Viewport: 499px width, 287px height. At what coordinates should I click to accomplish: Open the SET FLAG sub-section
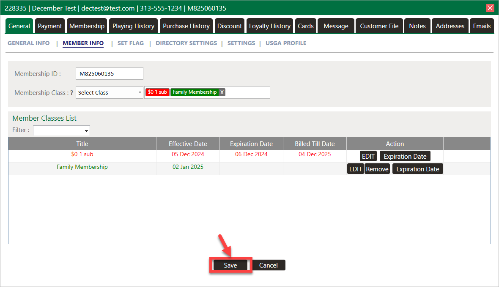[x=130, y=43]
